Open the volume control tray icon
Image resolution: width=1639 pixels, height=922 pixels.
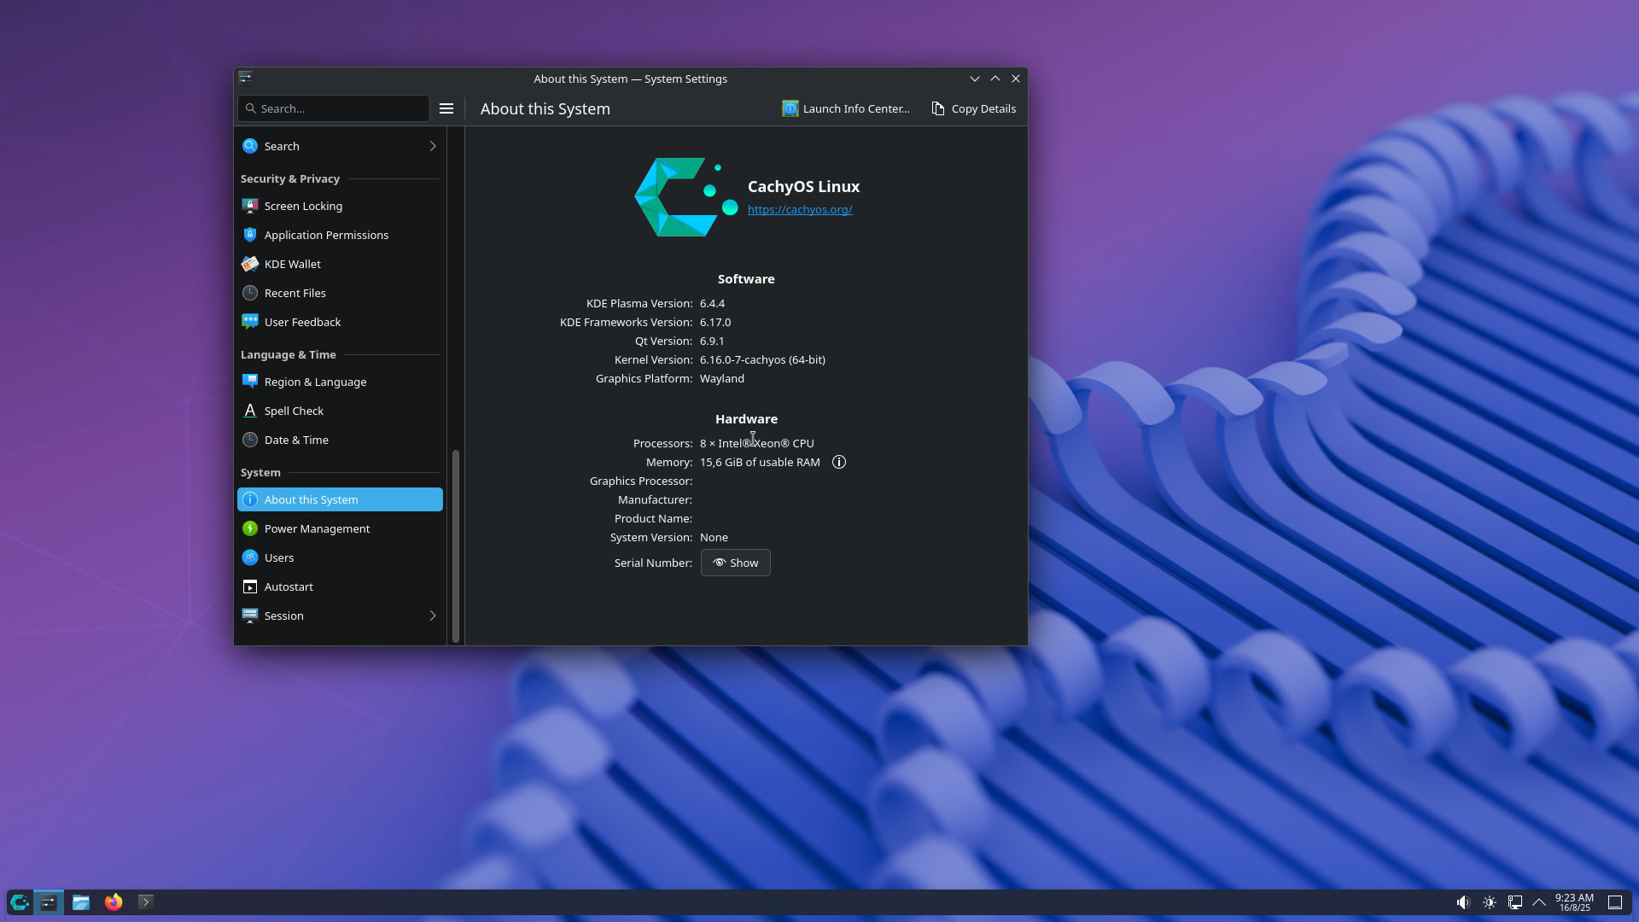(1463, 902)
